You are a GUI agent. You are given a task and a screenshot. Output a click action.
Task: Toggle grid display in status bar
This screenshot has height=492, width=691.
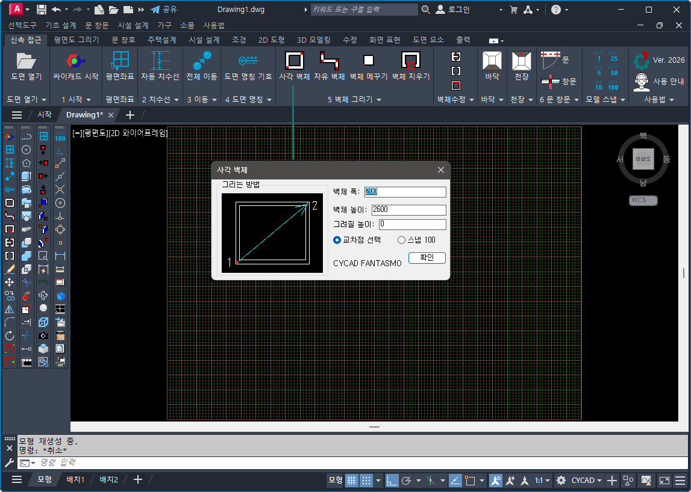click(x=351, y=480)
